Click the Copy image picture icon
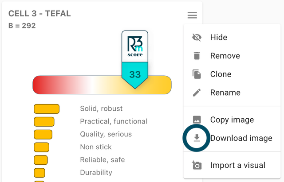Viewport: 284px width, 182px height. tap(197, 120)
